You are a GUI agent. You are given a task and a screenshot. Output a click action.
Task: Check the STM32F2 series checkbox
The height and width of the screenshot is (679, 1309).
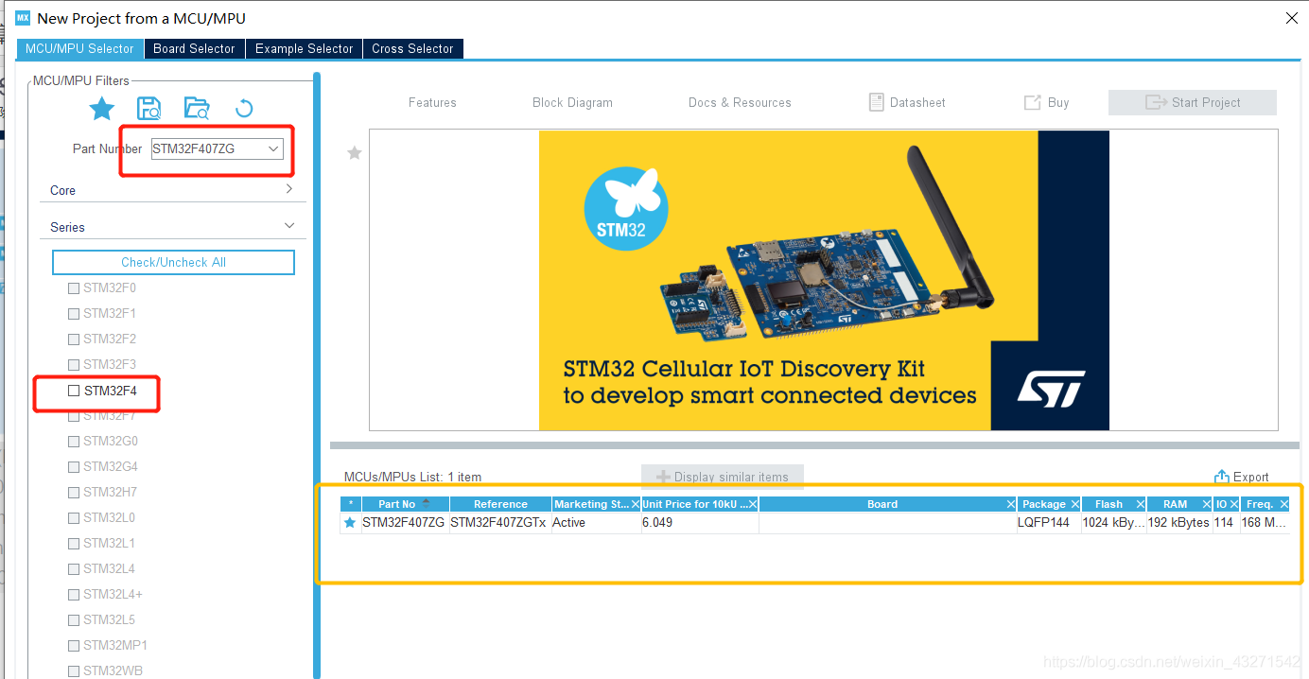pyautogui.click(x=74, y=339)
